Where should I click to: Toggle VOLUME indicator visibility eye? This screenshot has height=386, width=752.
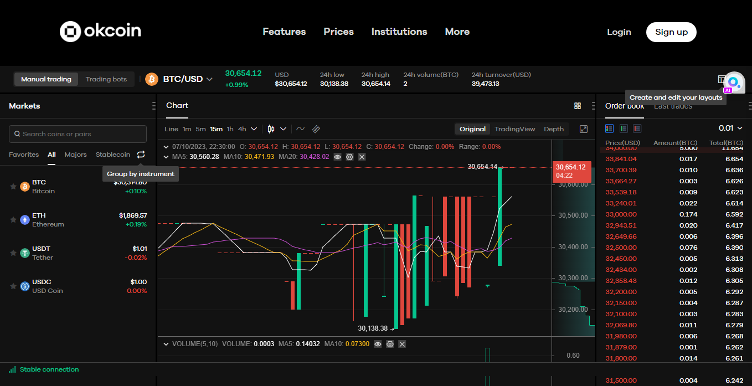pos(378,344)
